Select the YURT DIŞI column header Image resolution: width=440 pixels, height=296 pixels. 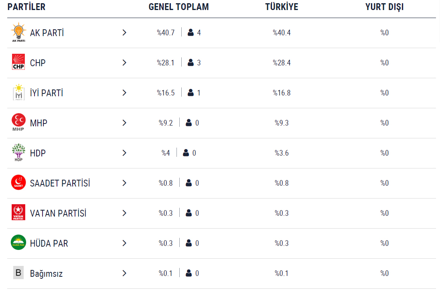(x=384, y=7)
